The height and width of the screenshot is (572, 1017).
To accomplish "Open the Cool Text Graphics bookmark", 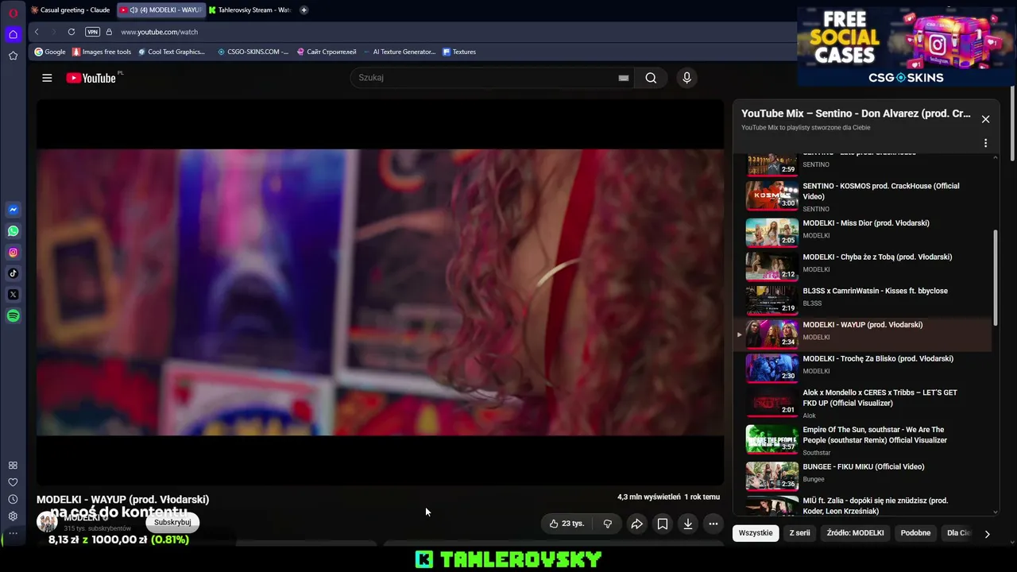I will pos(171,52).
